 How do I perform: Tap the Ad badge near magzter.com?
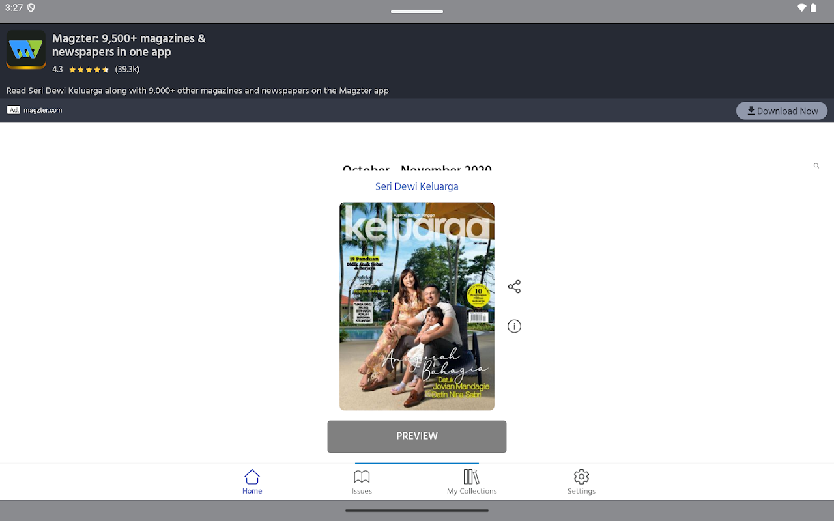tap(14, 110)
